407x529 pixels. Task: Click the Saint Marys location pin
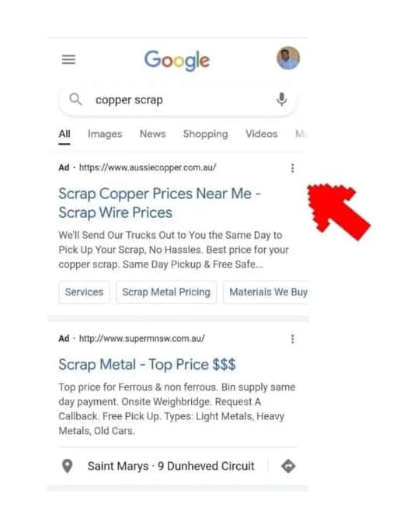point(68,466)
